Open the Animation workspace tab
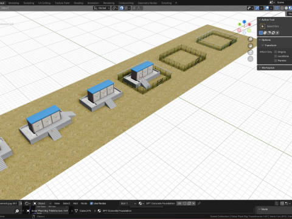 click(x=93, y=3)
